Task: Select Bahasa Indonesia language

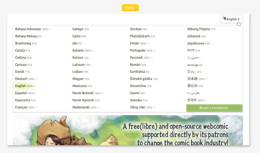Action: (x=28, y=29)
